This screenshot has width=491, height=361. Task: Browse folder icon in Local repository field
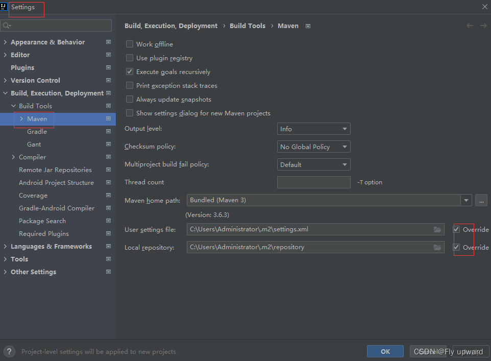coord(437,248)
